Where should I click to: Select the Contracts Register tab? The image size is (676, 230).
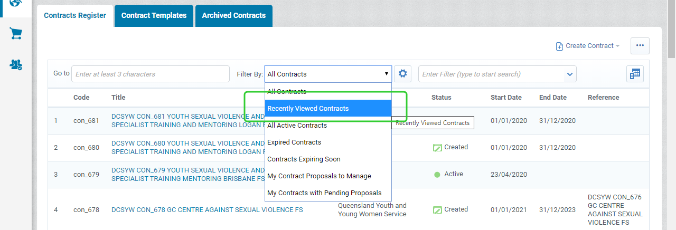(x=75, y=16)
